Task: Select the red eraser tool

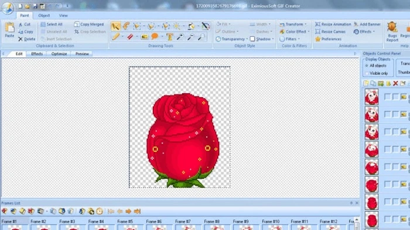Action: point(130,37)
